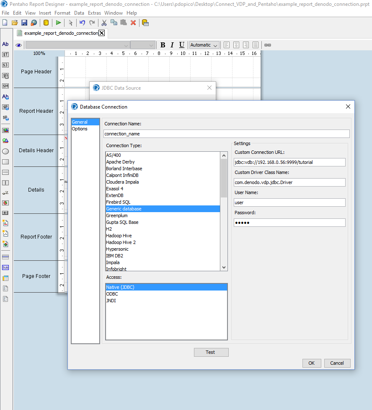Click the Cut scissors icon
Image resolution: width=372 pixels, height=410 pixels.
click(x=104, y=23)
